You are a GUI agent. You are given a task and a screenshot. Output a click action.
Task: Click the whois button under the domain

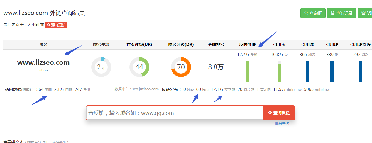(43, 70)
